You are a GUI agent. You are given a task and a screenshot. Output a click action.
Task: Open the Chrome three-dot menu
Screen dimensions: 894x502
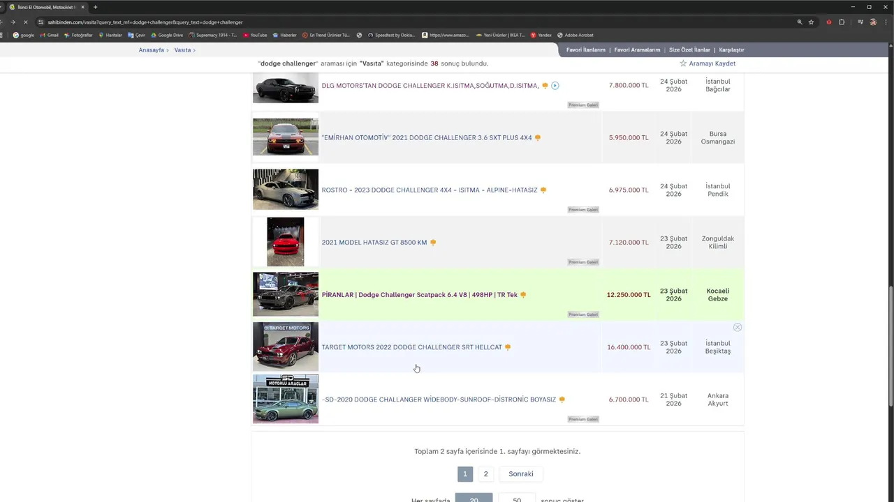click(886, 22)
